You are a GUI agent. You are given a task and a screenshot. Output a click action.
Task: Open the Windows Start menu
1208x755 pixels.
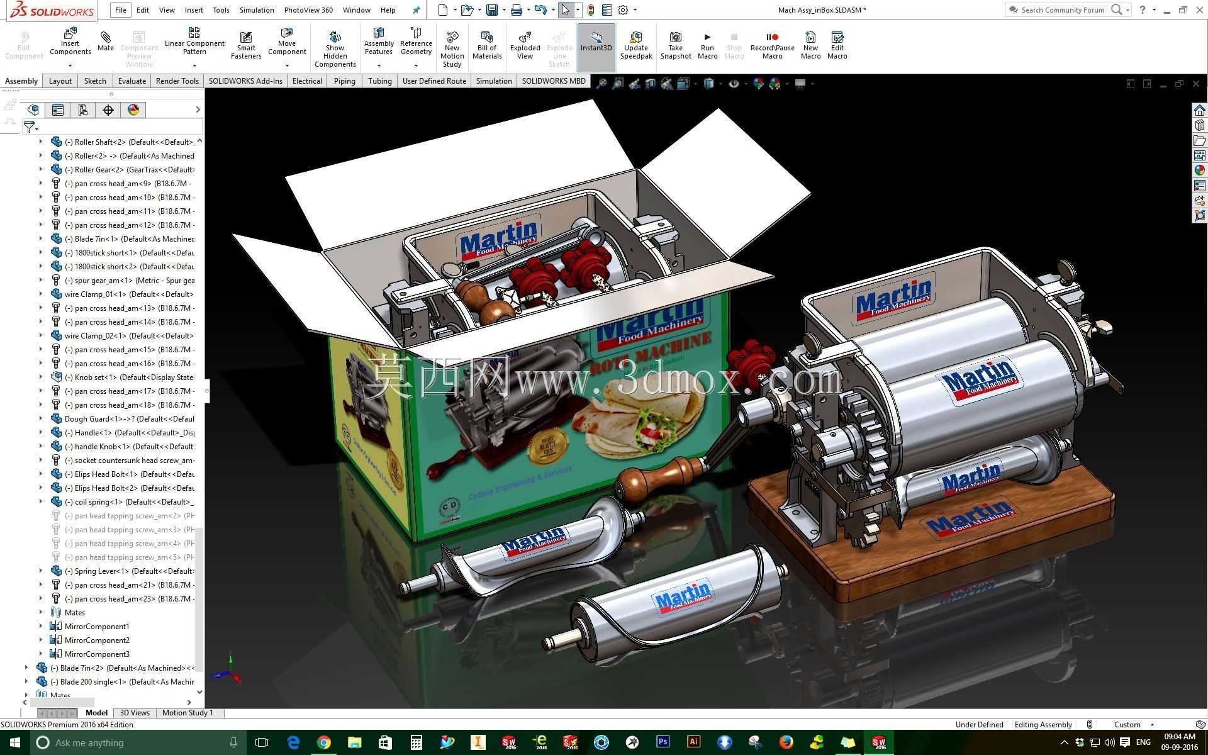coord(15,742)
